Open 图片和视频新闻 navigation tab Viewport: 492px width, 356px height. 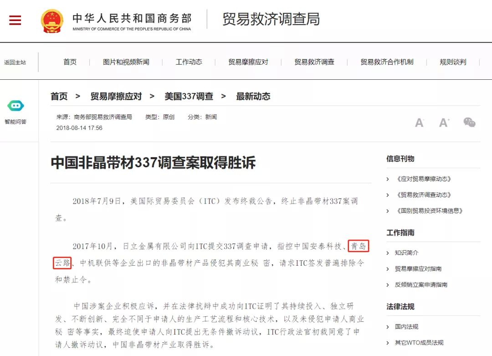pyautogui.click(x=126, y=62)
